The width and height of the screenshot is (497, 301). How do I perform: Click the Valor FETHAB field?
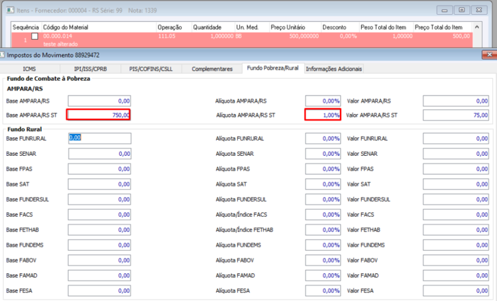point(456,230)
